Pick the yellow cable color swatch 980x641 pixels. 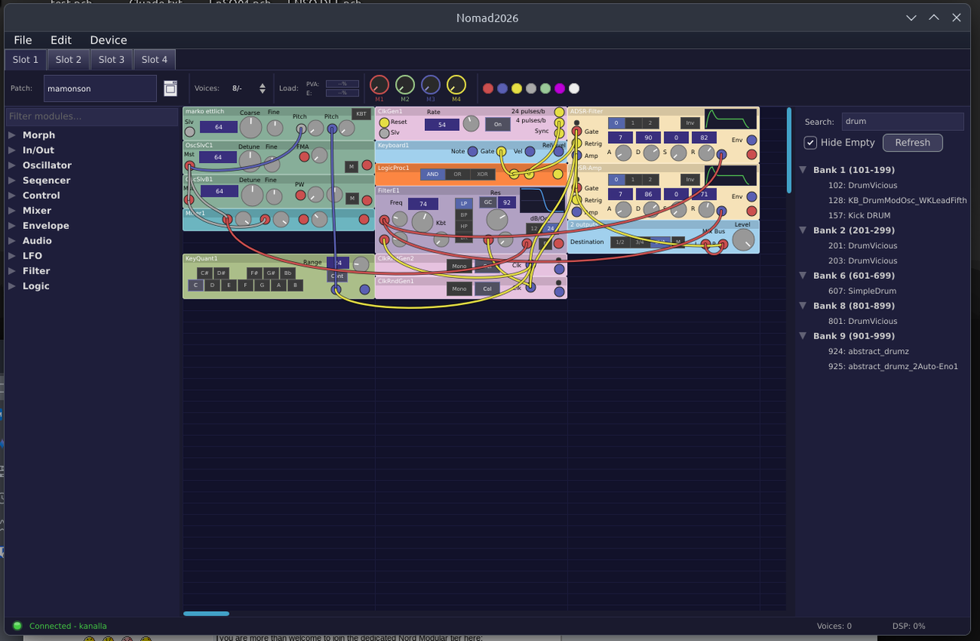point(517,89)
